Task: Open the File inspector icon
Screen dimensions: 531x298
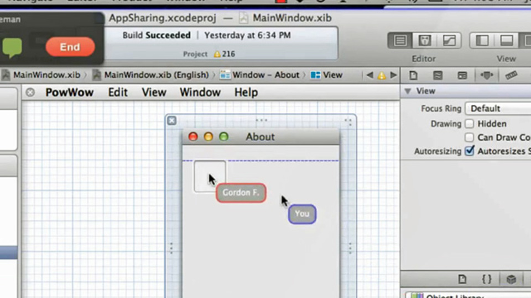Action: pyautogui.click(x=413, y=76)
